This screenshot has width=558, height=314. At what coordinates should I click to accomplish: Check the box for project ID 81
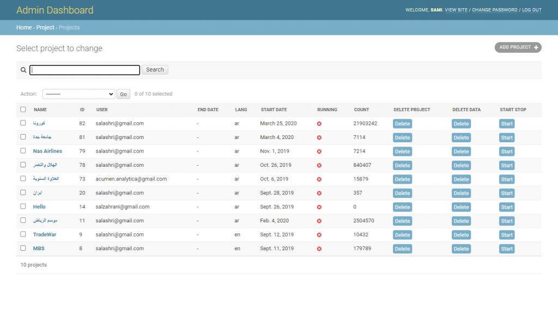[23, 137]
